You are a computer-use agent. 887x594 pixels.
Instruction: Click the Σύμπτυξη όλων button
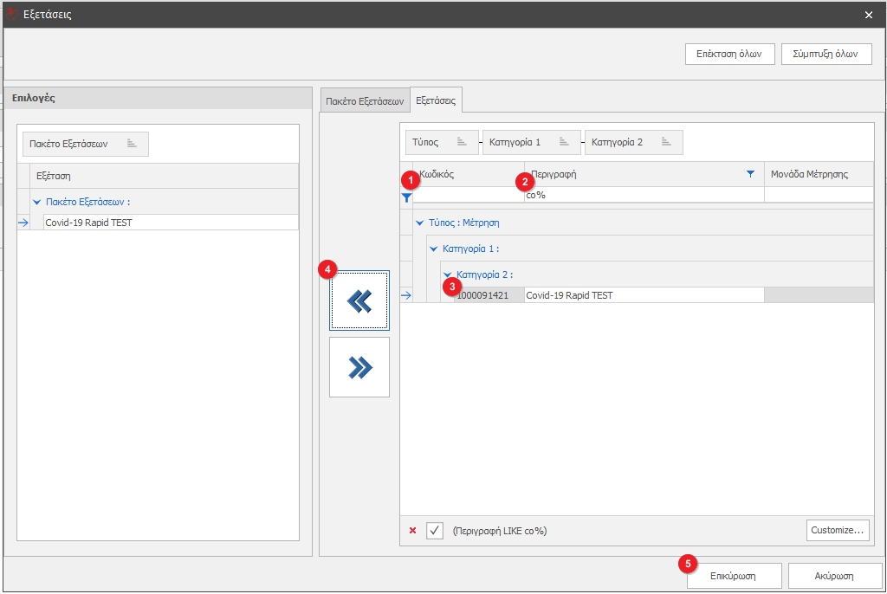tap(825, 54)
